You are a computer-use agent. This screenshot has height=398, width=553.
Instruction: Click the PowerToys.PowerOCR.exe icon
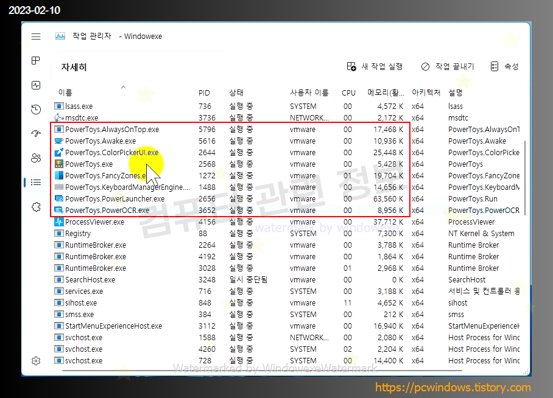[59, 210]
